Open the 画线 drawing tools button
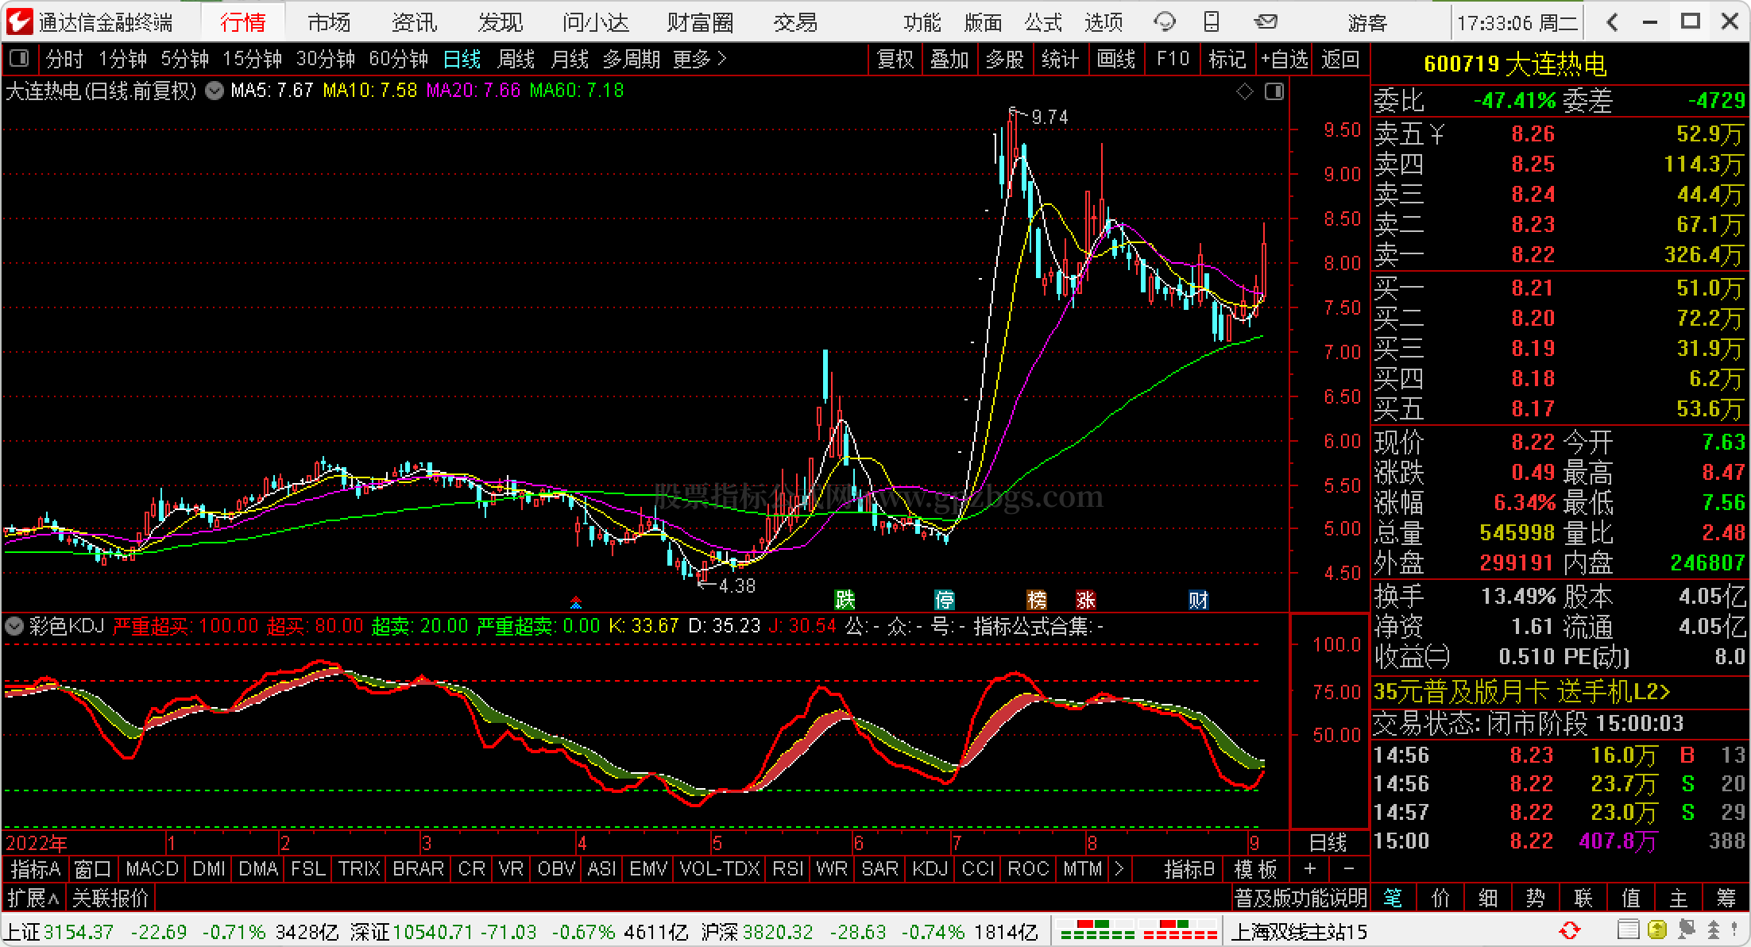 tap(1116, 60)
